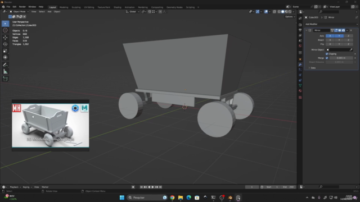The height and width of the screenshot is (202, 360).
Task: Open the Modifier properties wrench tab
Action: pyautogui.click(x=300, y=65)
